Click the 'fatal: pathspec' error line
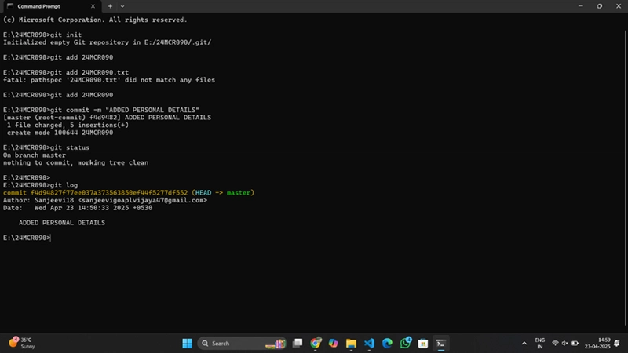Screen dimensions: 628x353 click(x=109, y=80)
